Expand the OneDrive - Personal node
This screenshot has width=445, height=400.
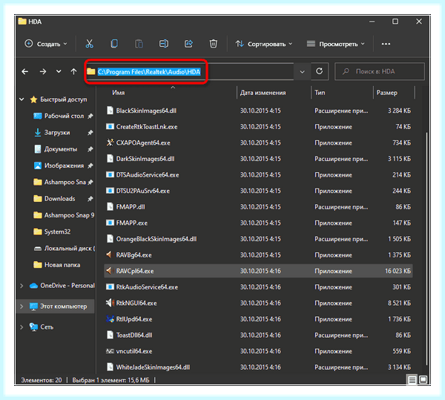(x=22, y=286)
